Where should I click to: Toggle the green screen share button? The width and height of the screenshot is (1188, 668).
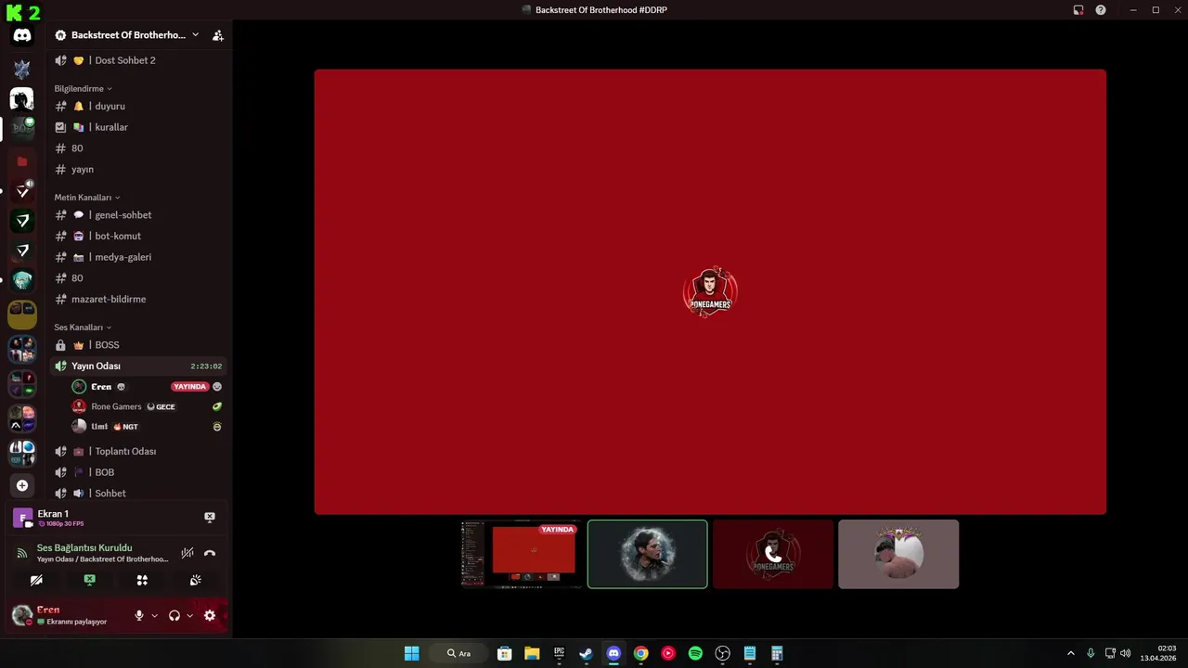(89, 580)
